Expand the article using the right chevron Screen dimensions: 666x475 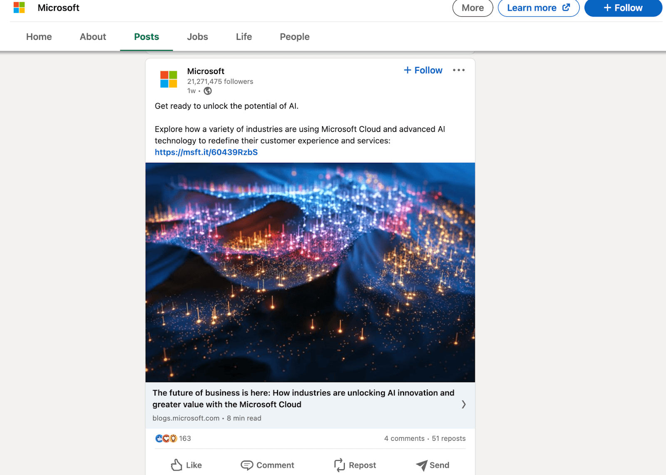coord(463,404)
